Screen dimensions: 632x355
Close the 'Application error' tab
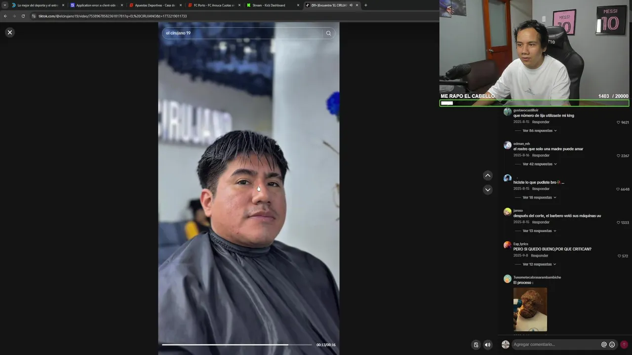pos(122,5)
